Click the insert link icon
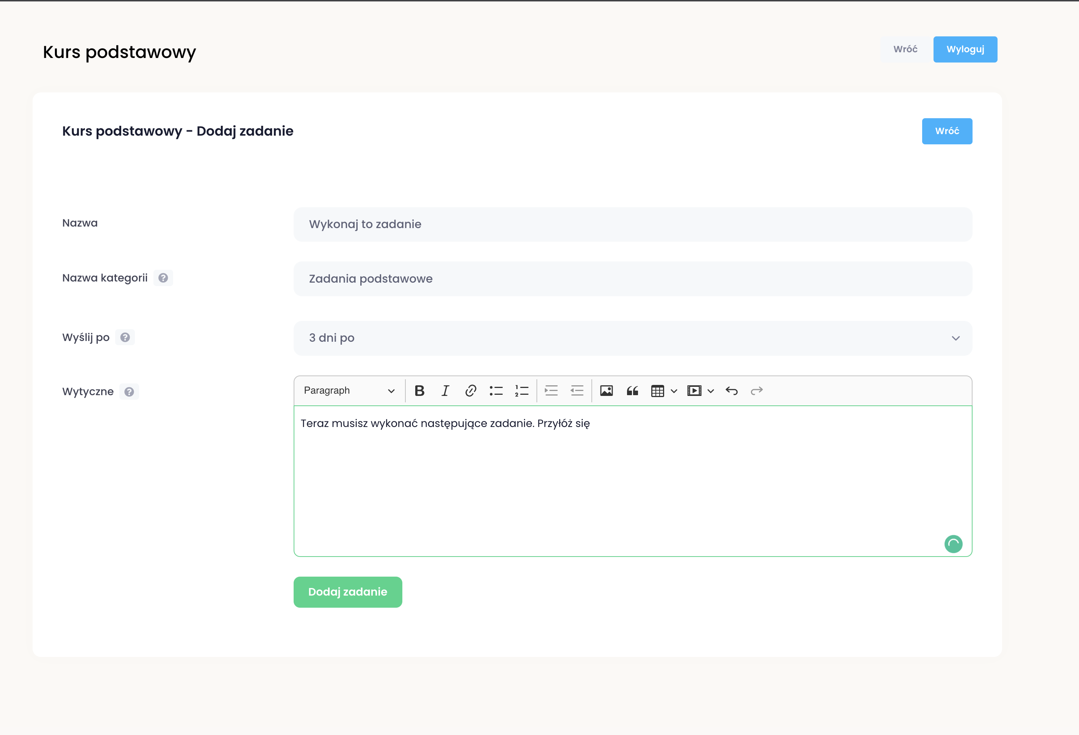 pos(470,391)
